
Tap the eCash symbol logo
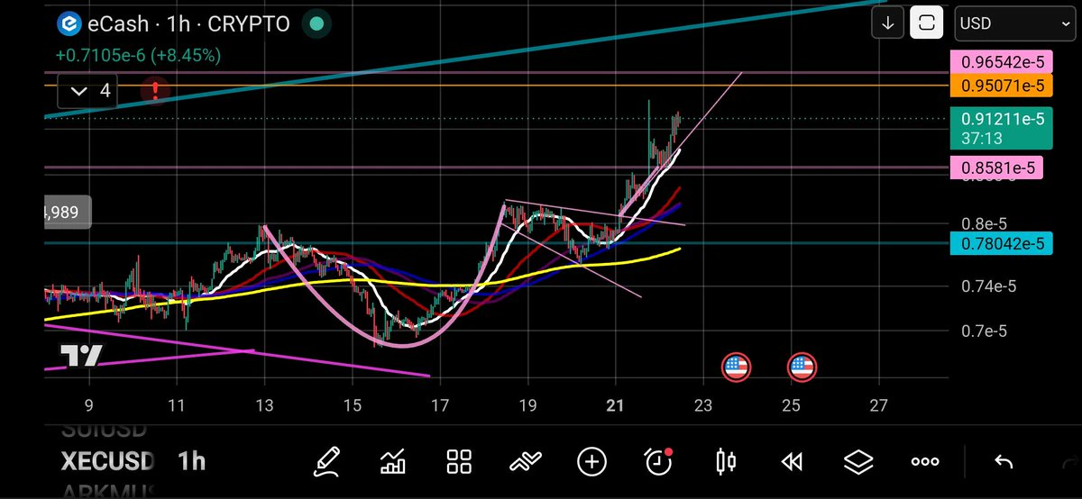coord(70,24)
